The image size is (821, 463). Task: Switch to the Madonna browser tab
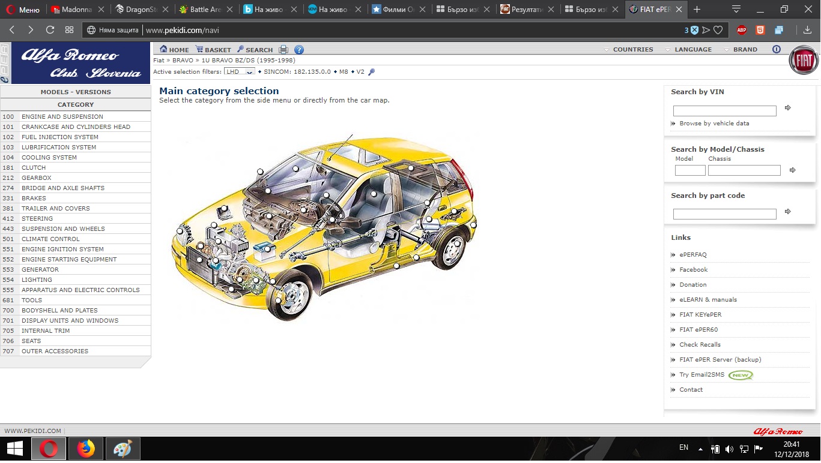point(76,10)
